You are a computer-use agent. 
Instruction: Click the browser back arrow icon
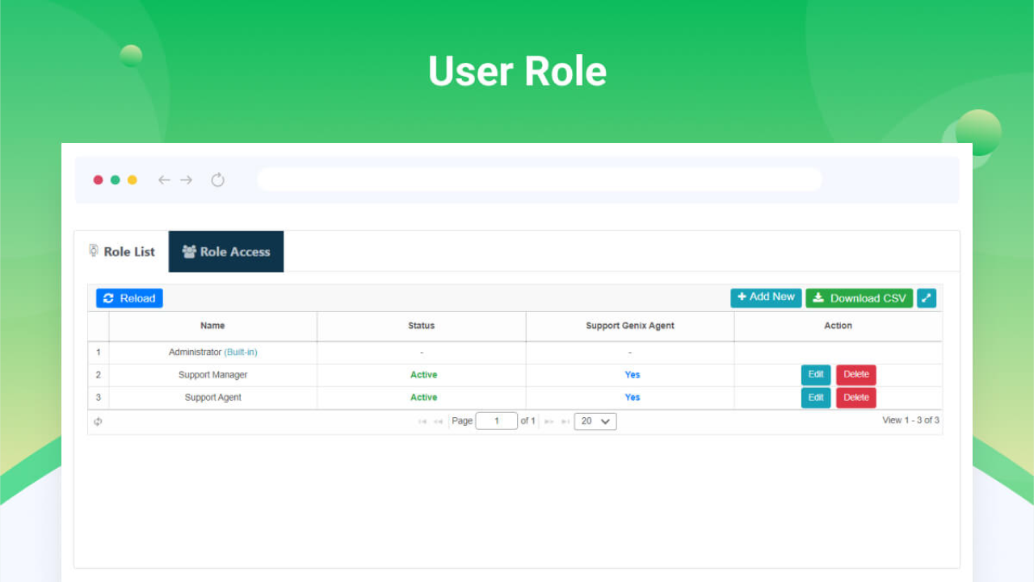164,180
